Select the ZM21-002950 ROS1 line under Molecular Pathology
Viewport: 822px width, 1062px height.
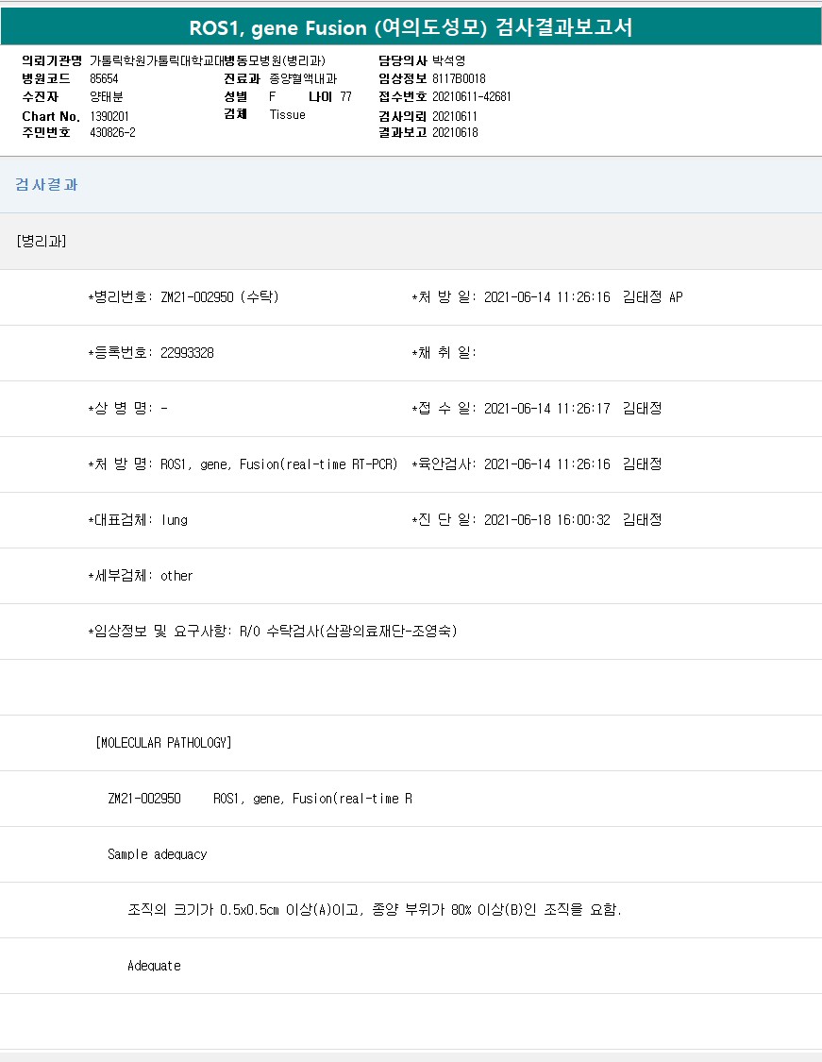point(260,799)
